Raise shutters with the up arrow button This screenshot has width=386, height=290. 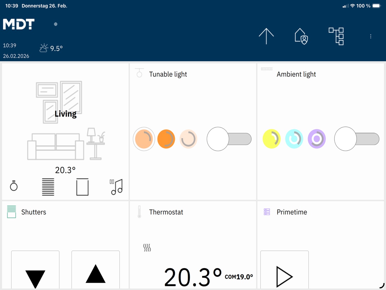point(96,270)
